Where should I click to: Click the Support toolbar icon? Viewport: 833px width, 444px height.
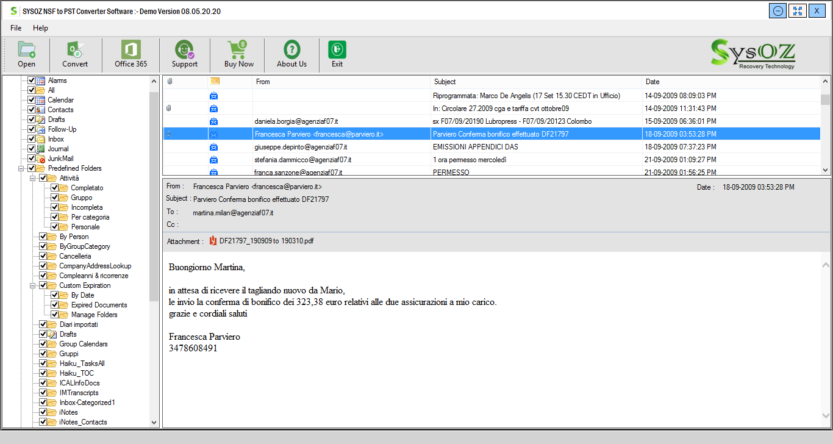coord(184,50)
